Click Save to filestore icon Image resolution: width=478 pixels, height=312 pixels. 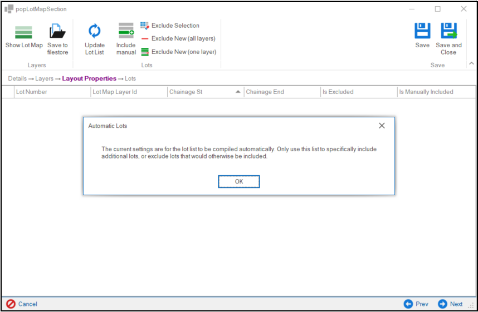click(x=57, y=32)
